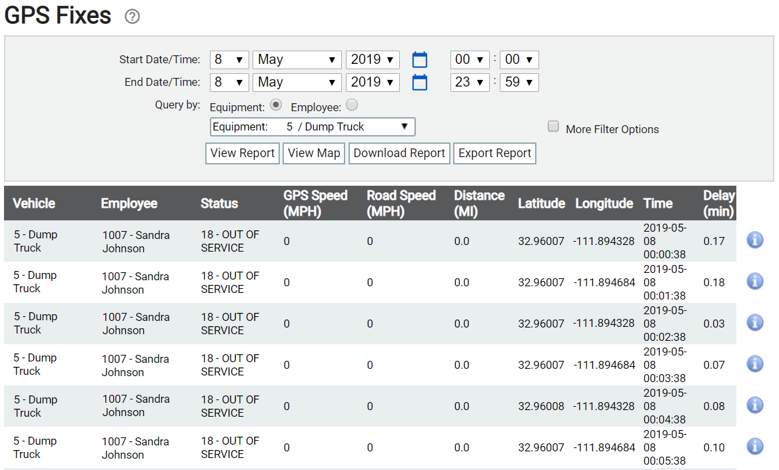Click the Delay (min) column header
This screenshot has height=470, width=779.
[x=719, y=204]
